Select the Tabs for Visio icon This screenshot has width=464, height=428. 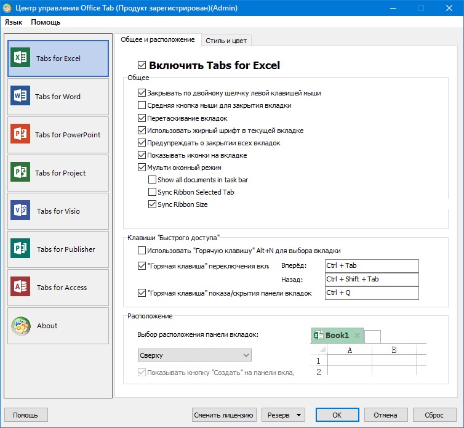pos(20,211)
